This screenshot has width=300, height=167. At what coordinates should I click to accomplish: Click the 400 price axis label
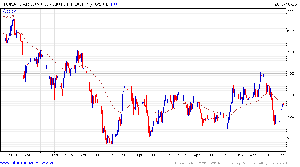(291, 74)
